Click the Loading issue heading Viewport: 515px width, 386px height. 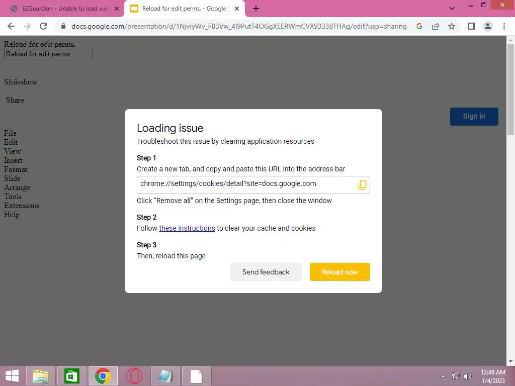(170, 128)
